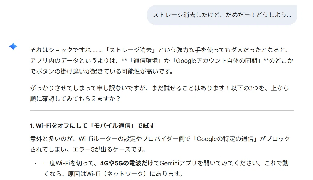
Task: Click the reply paragraph starting それはショックですね
Action: (x=162, y=61)
